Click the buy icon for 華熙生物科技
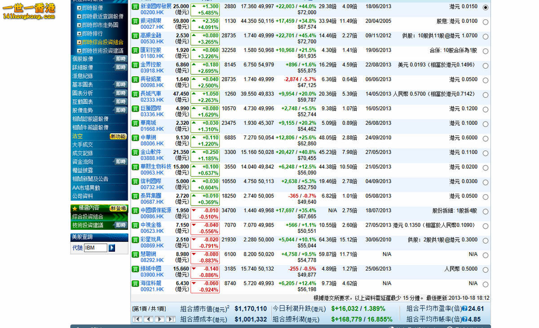 pos(135,167)
